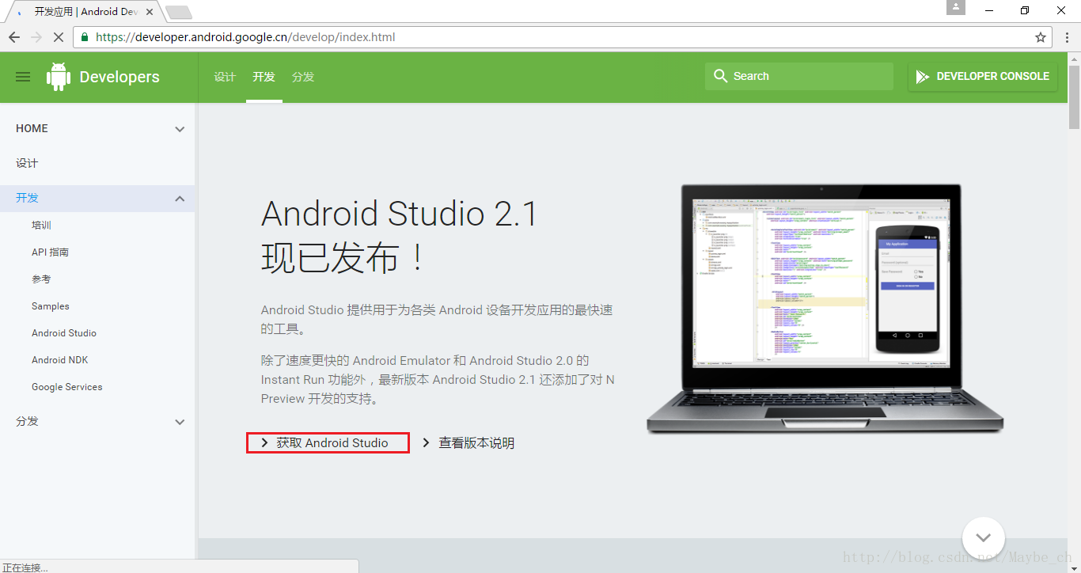Open API 指南 in the sidebar
Viewport: 1081px width, 573px height.
(x=50, y=252)
